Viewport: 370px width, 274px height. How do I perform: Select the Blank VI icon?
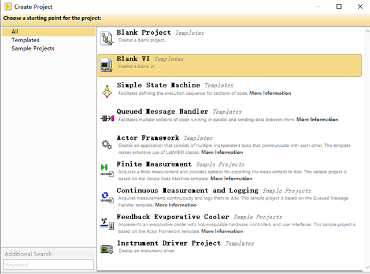[107, 66]
